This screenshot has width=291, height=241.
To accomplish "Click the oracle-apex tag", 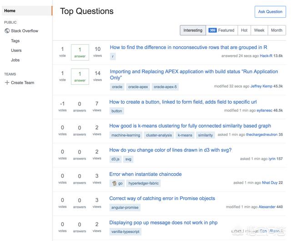I will pos(138,87).
